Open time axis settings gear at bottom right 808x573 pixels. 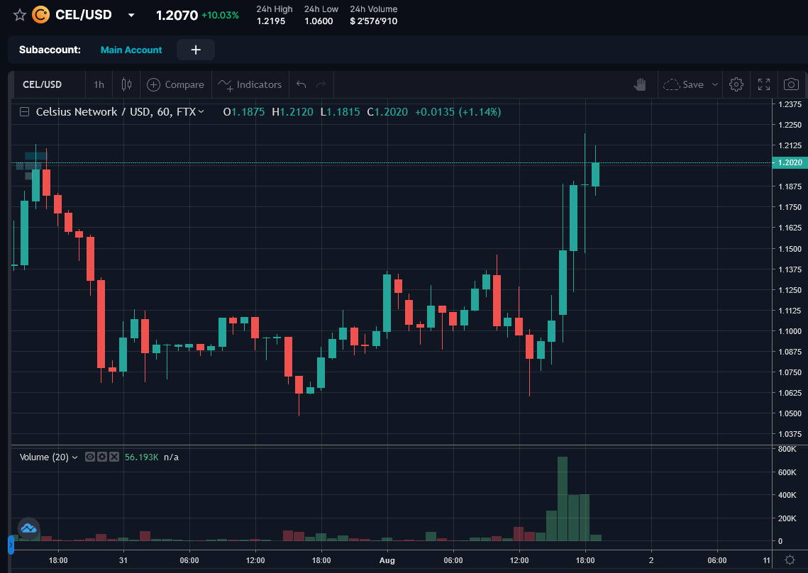click(x=790, y=560)
